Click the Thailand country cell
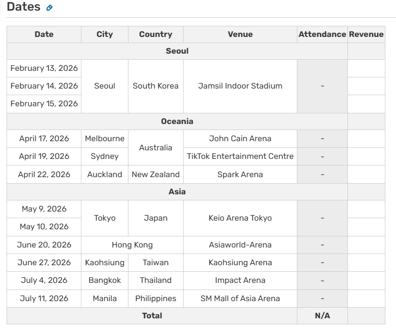Image resolution: width=396 pixels, height=331 pixels. [x=156, y=280]
